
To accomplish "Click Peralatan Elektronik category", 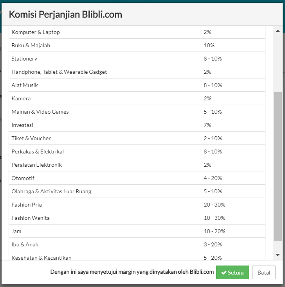I will [x=36, y=165].
